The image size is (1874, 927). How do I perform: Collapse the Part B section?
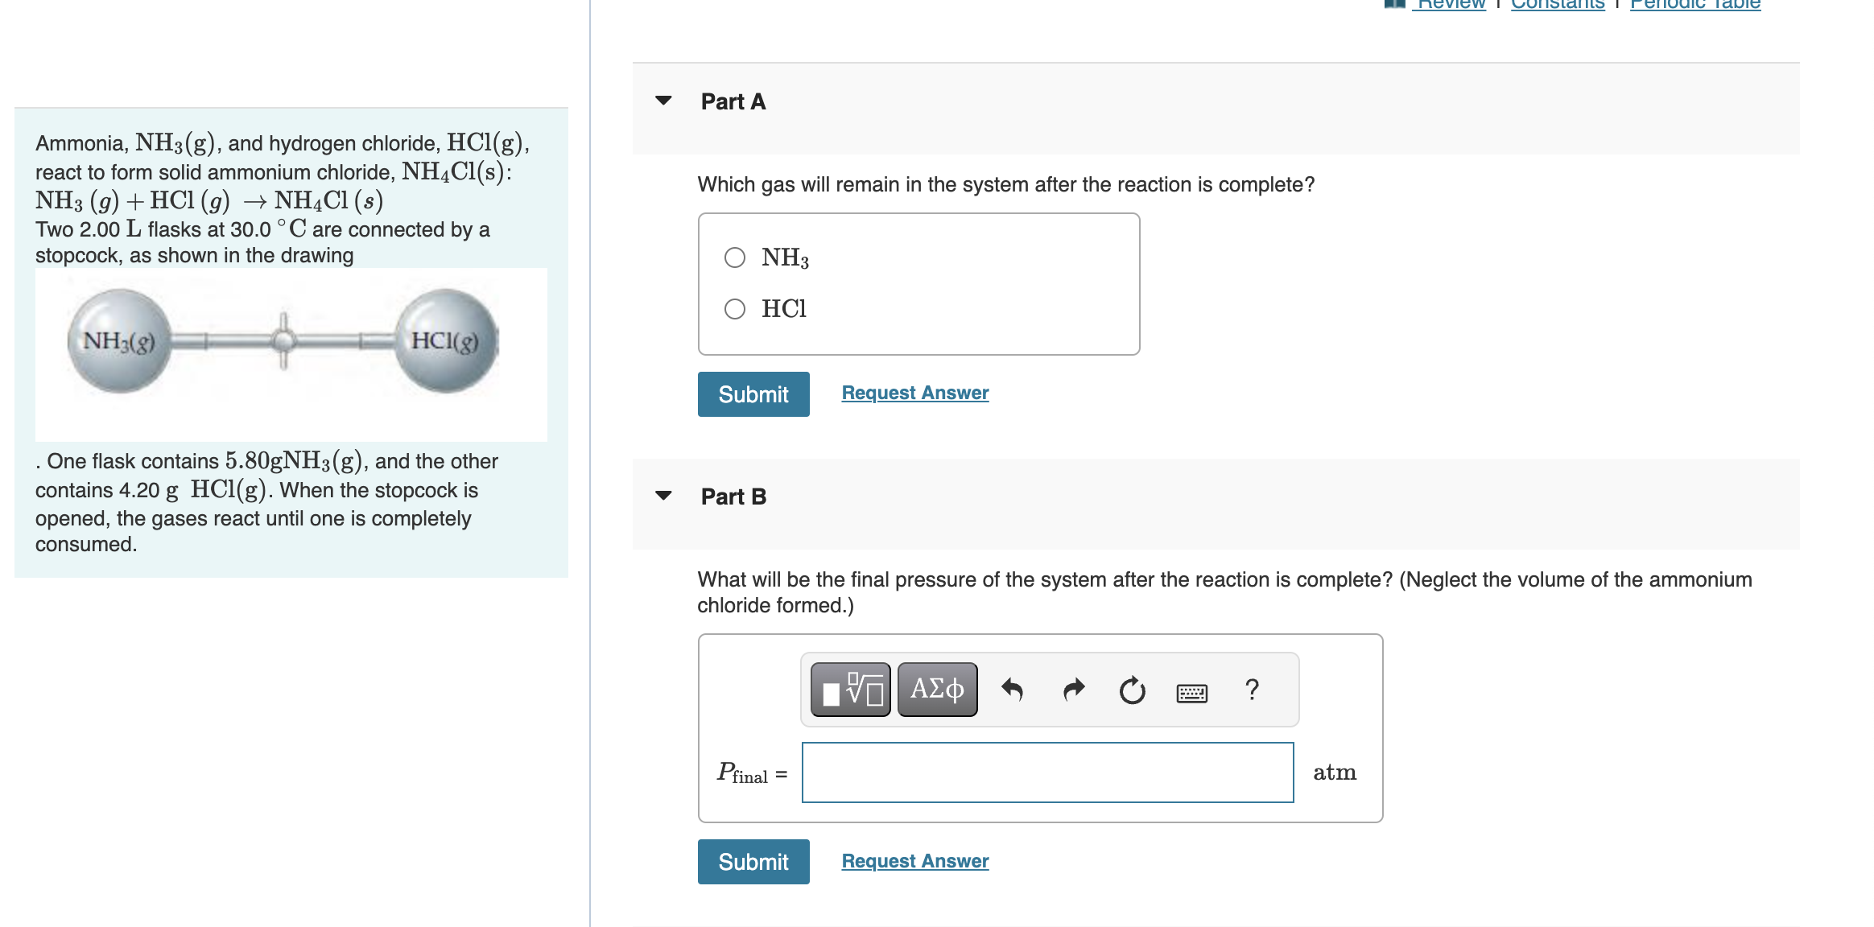click(663, 496)
